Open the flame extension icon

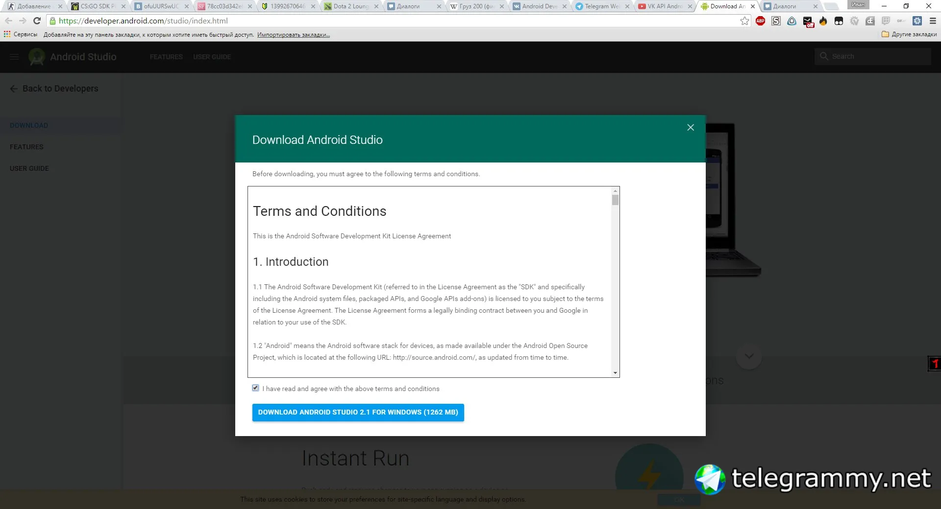click(x=823, y=21)
